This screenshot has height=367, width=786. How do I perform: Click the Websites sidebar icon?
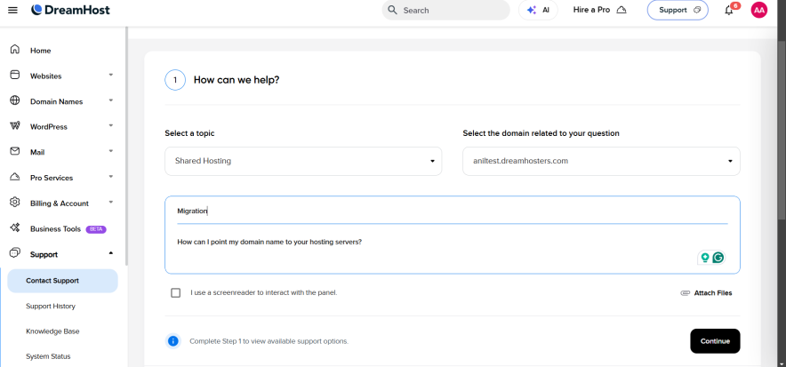pos(15,76)
